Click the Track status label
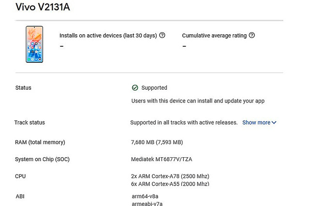Viewport: 310px width, 206px height. click(x=30, y=123)
